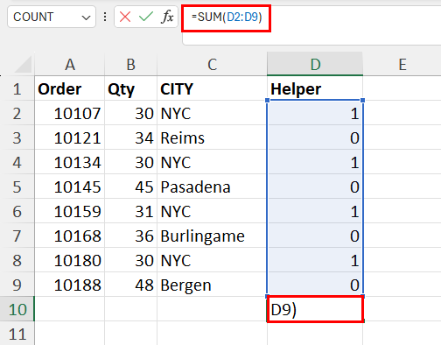Click the three-dot handle beside Name Box
The image size is (441, 345).
pyautogui.click(x=105, y=17)
